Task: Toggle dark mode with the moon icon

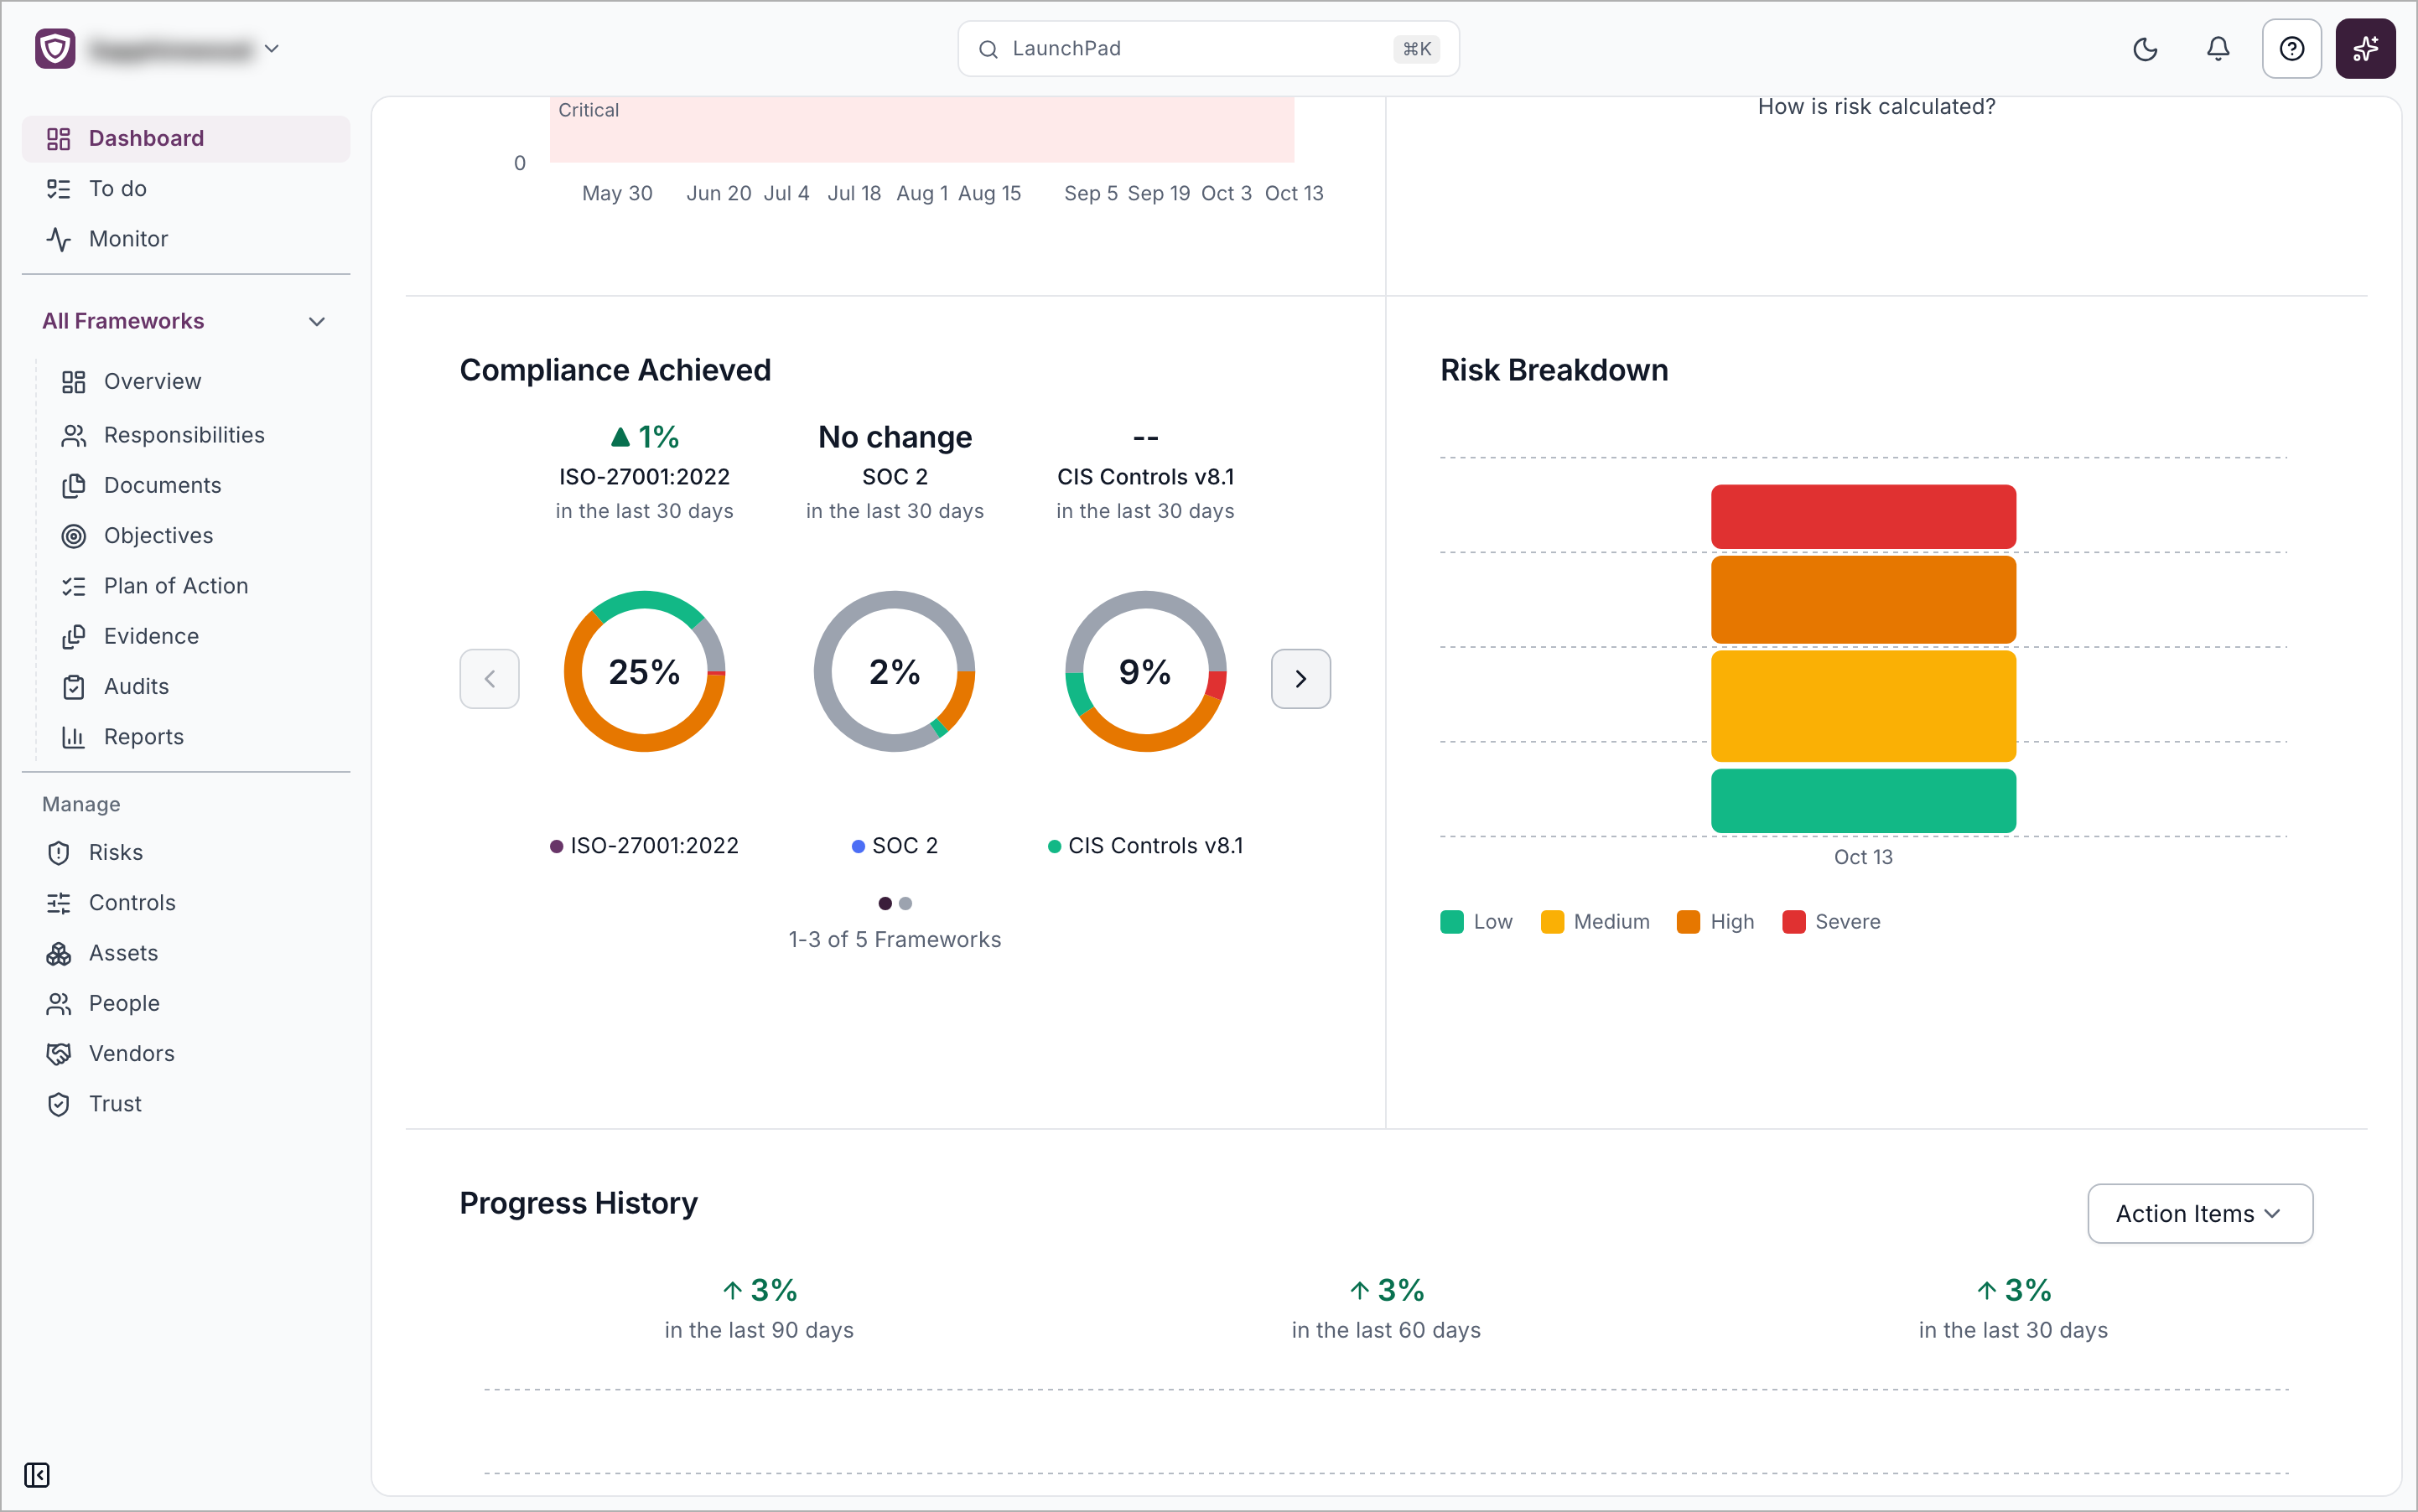Action: [x=2145, y=49]
